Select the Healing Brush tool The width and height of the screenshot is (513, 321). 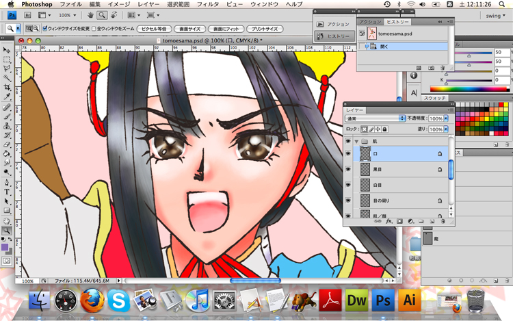point(7,107)
